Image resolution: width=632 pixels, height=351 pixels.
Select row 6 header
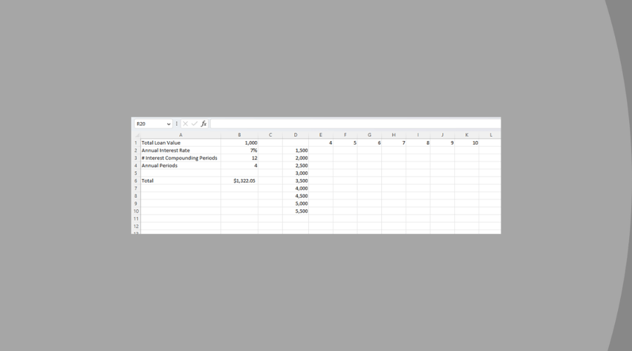136,181
